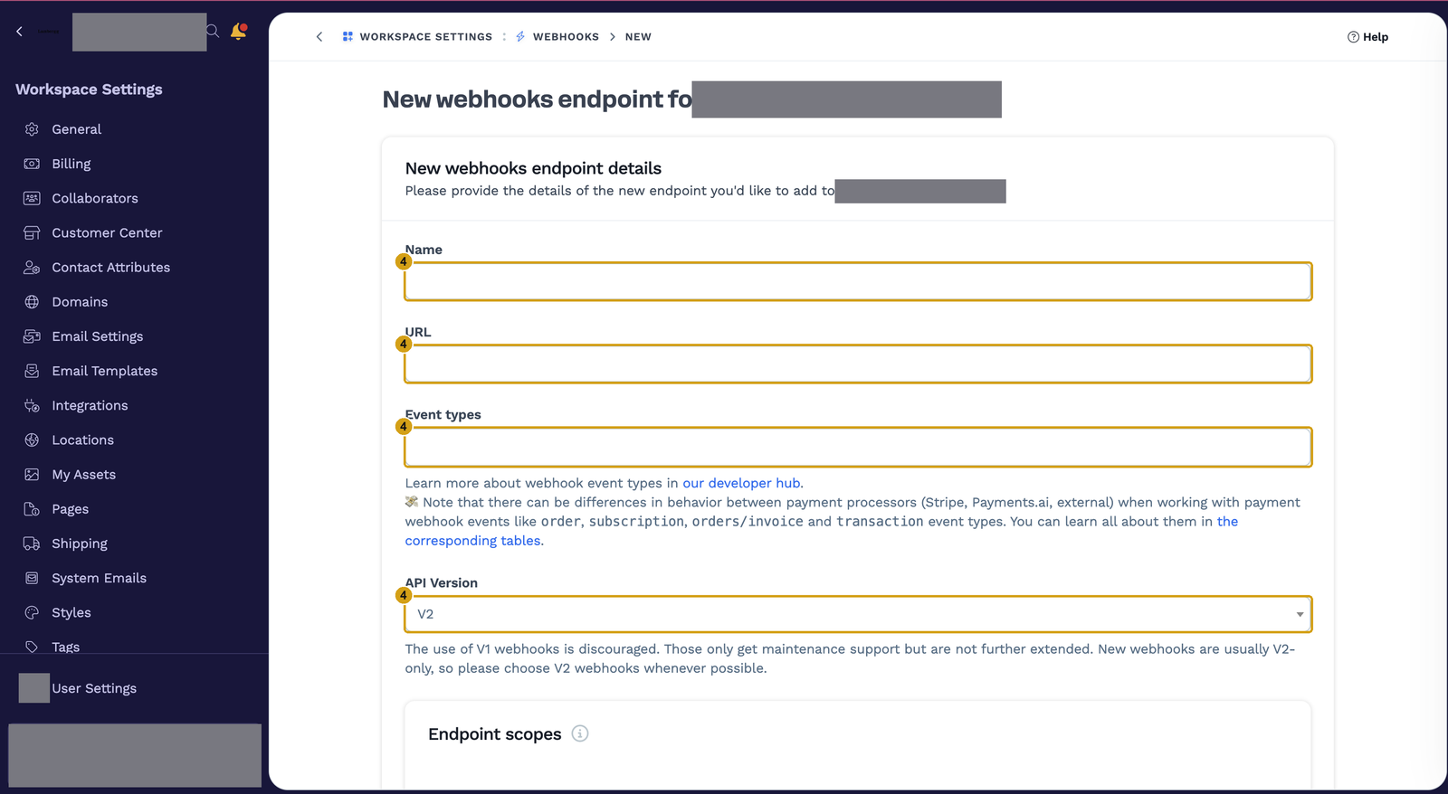Click the Integrations plug icon
The height and width of the screenshot is (794, 1448).
tap(32, 405)
